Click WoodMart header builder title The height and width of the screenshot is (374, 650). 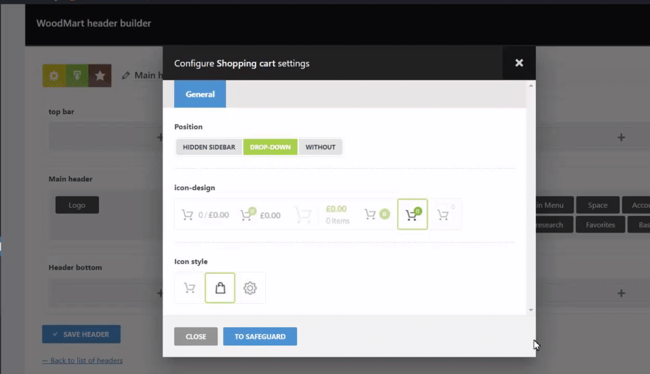pyautogui.click(x=94, y=23)
